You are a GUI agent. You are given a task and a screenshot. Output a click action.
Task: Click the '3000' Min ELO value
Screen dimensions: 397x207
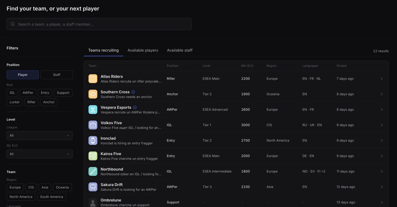tap(246, 125)
